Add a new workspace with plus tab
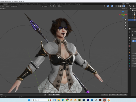 tap(82, 4)
